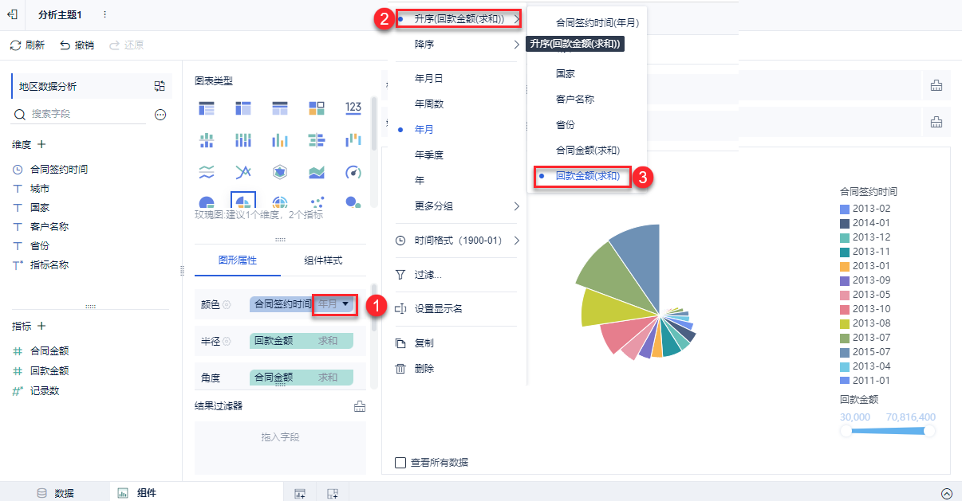
Task: Select the cross table chart type icon
Action: (x=243, y=108)
